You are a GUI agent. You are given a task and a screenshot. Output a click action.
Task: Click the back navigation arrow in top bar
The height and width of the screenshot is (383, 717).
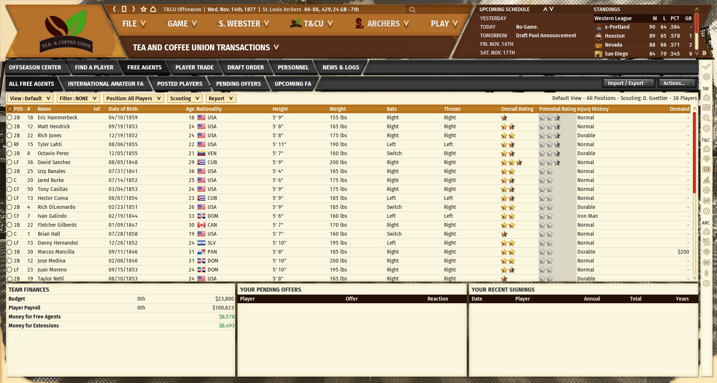[114, 9]
